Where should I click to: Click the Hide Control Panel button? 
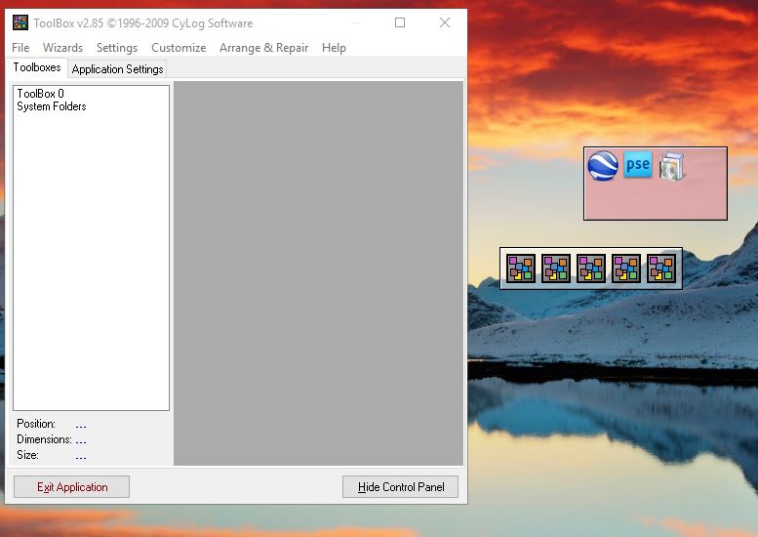pyautogui.click(x=400, y=486)
